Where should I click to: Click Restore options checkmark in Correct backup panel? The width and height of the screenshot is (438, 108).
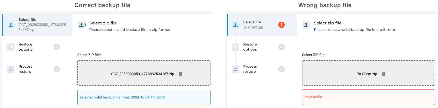(57, 47)
